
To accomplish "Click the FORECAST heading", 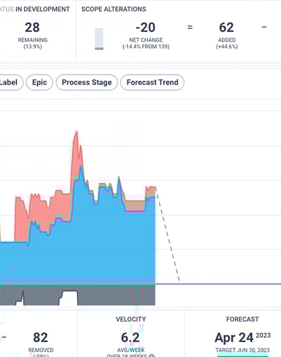I will [242, 319].
